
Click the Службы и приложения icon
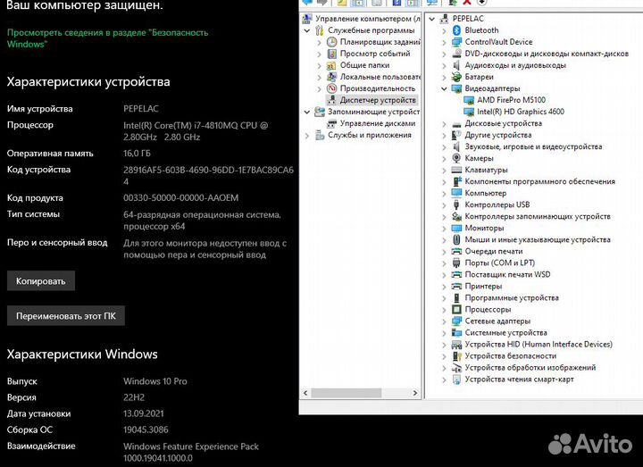tap(320, 135)
